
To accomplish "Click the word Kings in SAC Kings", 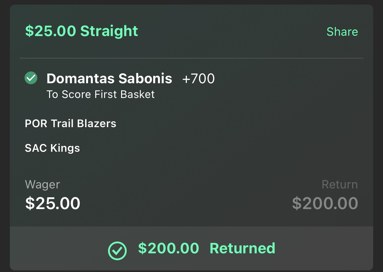I will pyautogui.click(x=65, y=148).
